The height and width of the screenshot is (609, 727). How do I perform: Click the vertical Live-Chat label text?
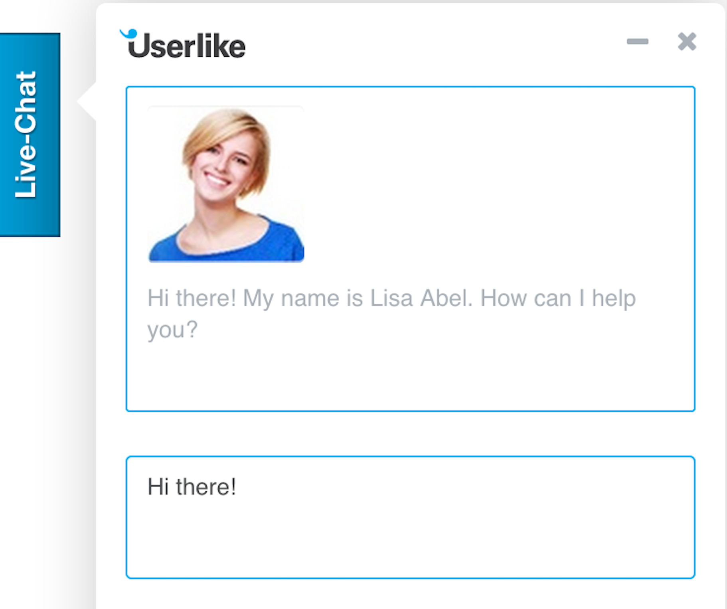25,134
